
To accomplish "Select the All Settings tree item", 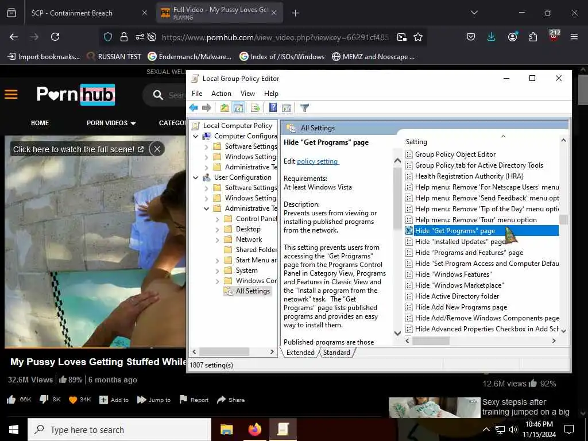I will [247, 291].
